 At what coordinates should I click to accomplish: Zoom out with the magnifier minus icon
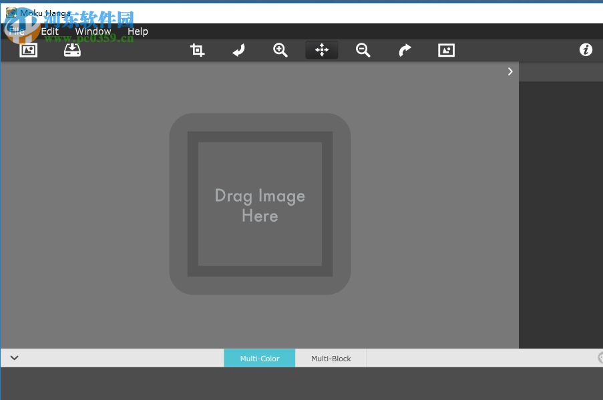tap(363, 50)
